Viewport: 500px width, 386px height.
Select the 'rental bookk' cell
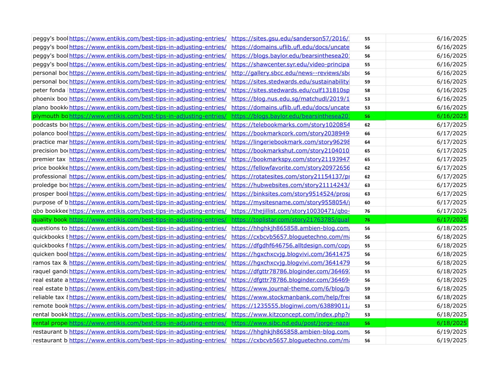tap(50, 314)
